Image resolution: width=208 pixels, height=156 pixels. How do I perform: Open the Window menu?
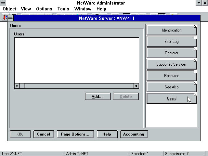click(83, 9)
